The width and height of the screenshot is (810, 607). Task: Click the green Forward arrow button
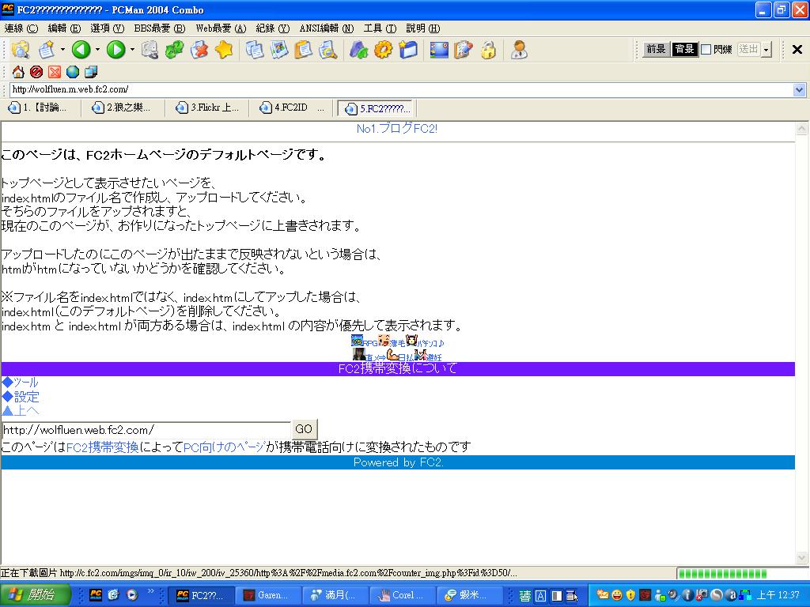pos(115,50)
